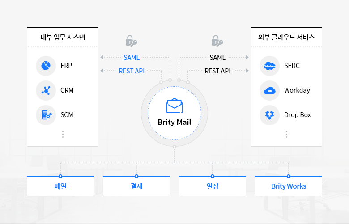
Task: Expand more items under external cloud services
Action: pos(286,134)
